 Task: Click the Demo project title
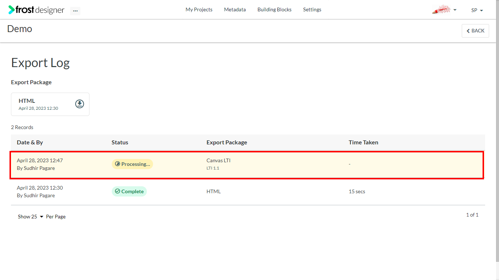pyautogui.click(x=20, y=29)
